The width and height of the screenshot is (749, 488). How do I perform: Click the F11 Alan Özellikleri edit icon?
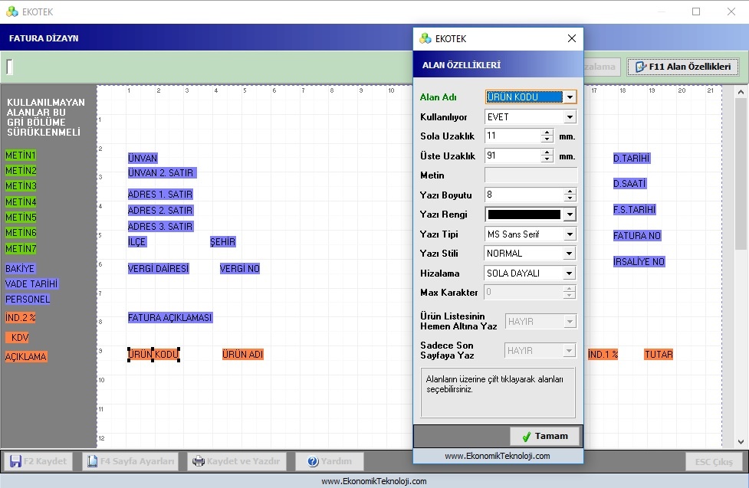[641, 67]
